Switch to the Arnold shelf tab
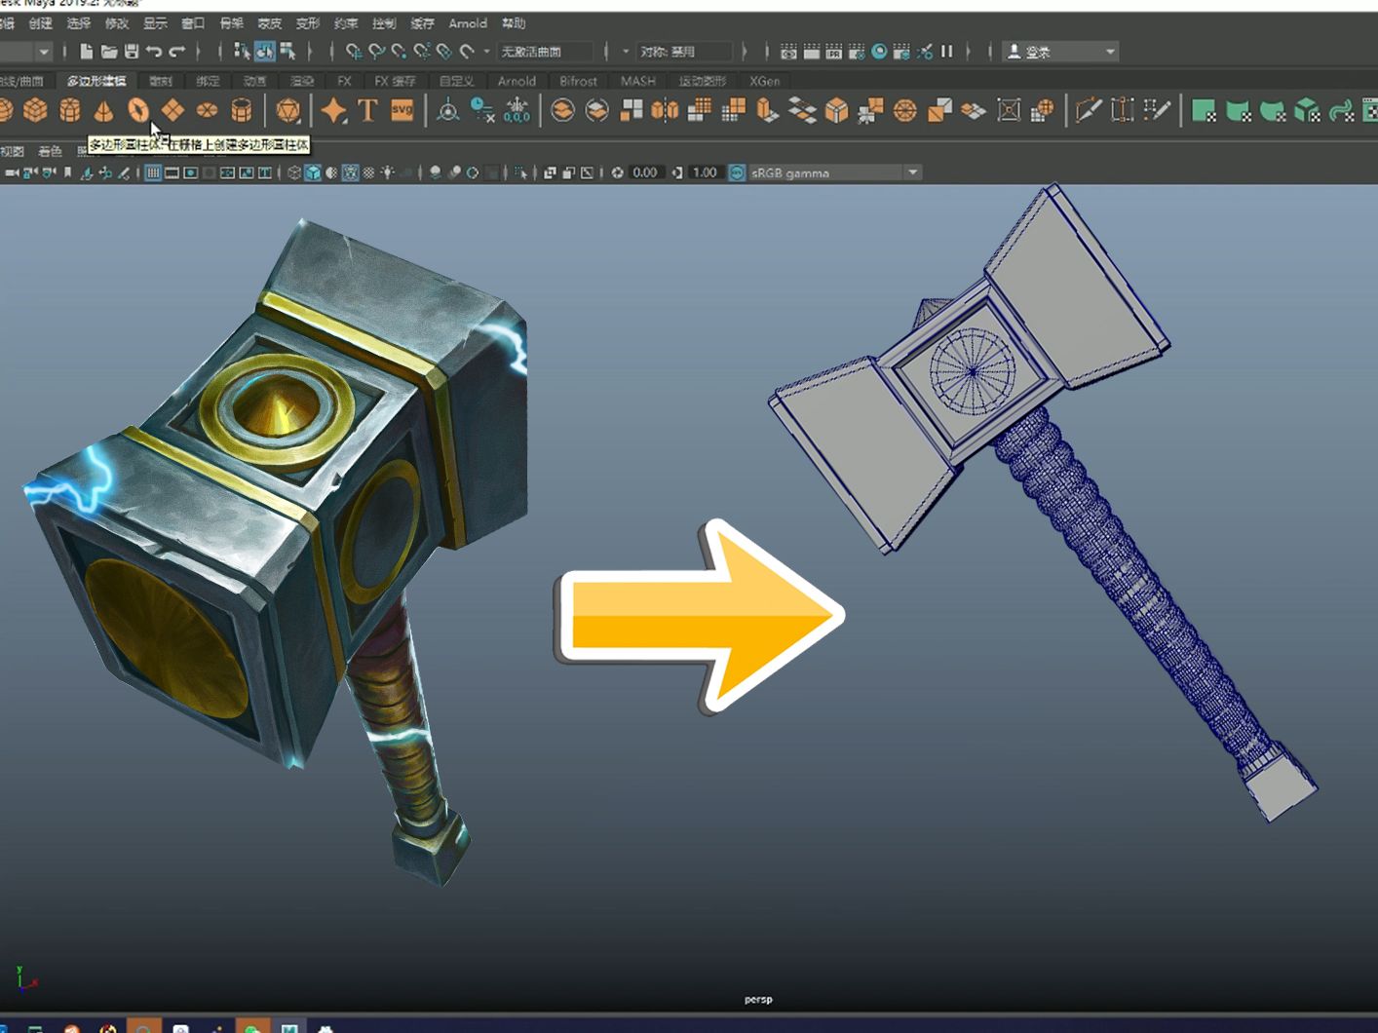Image resolution: width=1378 pixels, height=1033 pixels. (x=517, y=81)
